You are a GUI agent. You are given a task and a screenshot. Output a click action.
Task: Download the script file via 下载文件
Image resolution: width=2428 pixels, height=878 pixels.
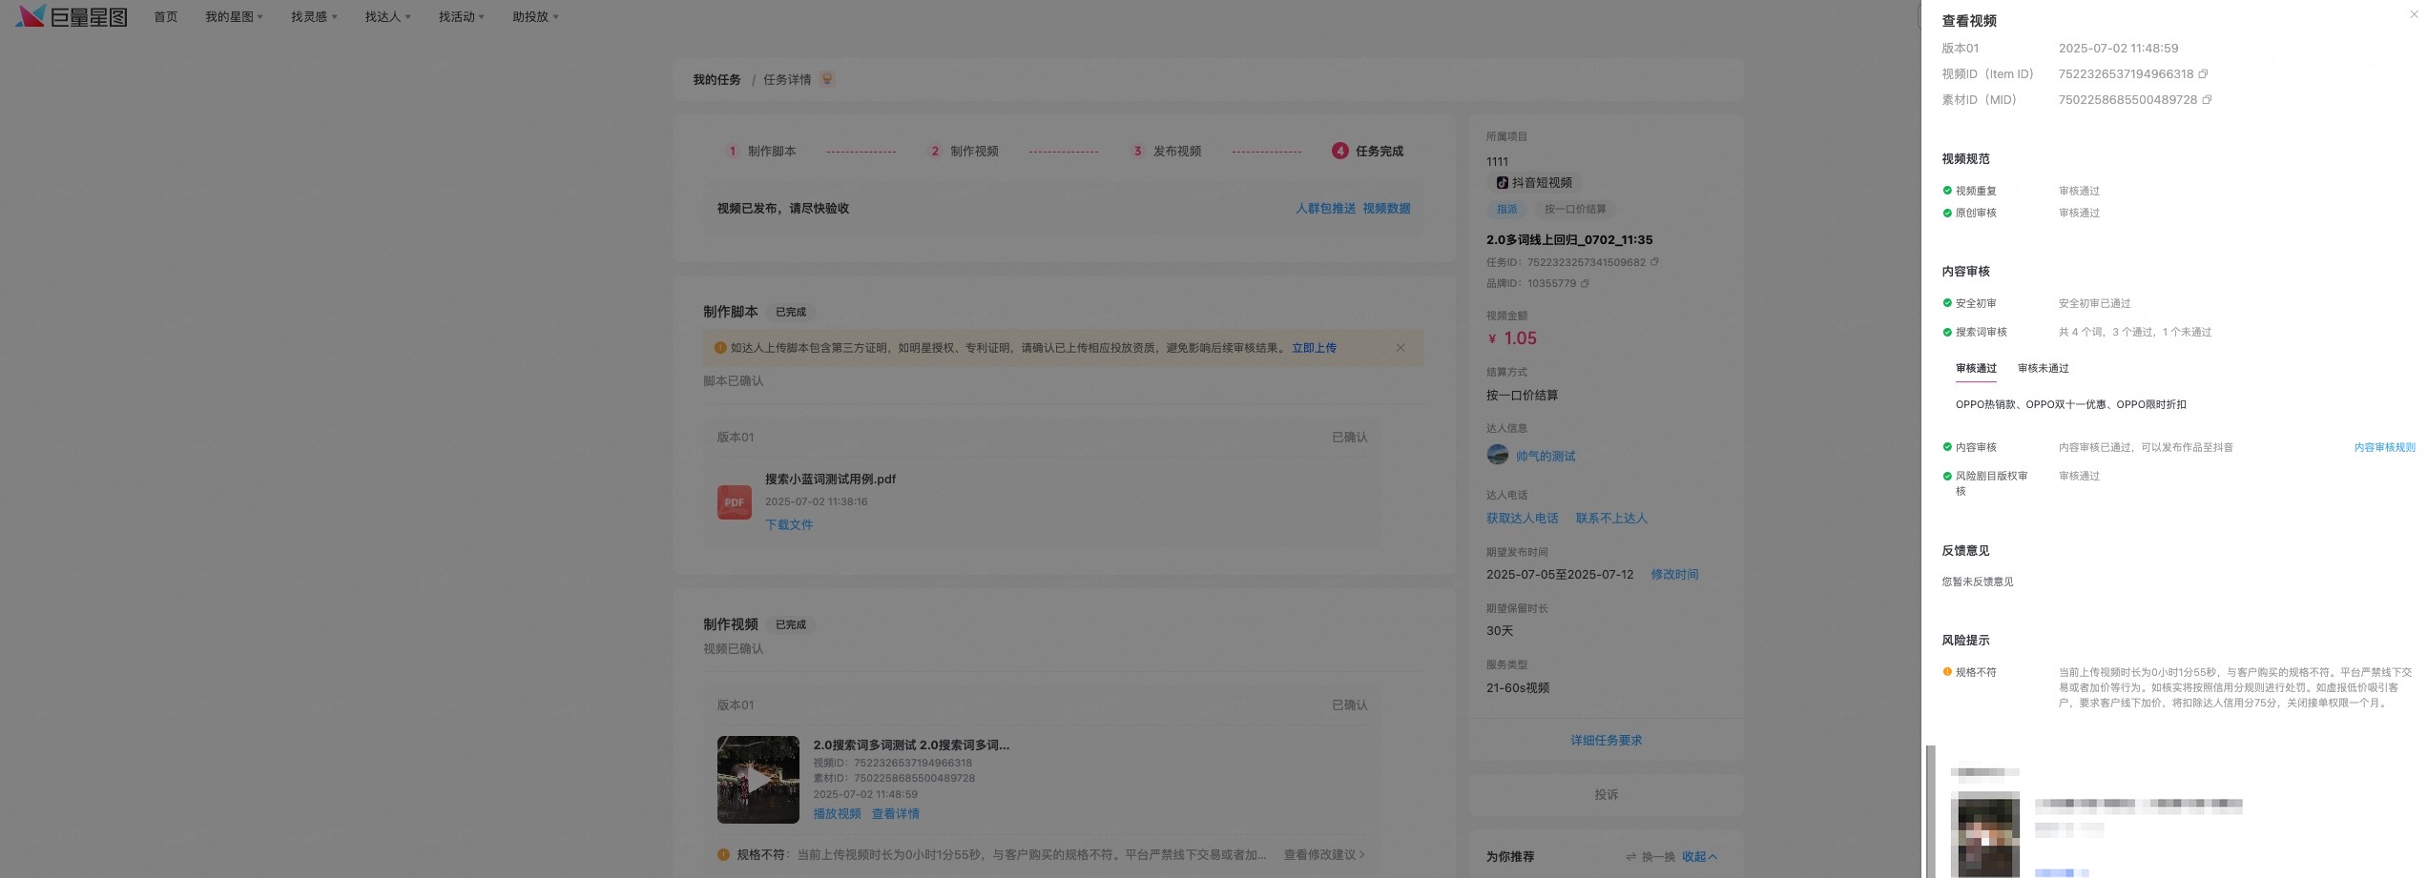(x=789, y=525)
